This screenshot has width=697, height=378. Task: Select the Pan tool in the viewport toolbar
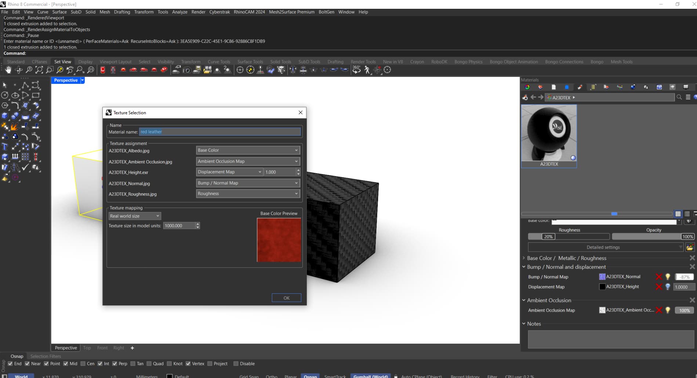tap(8, 70)
